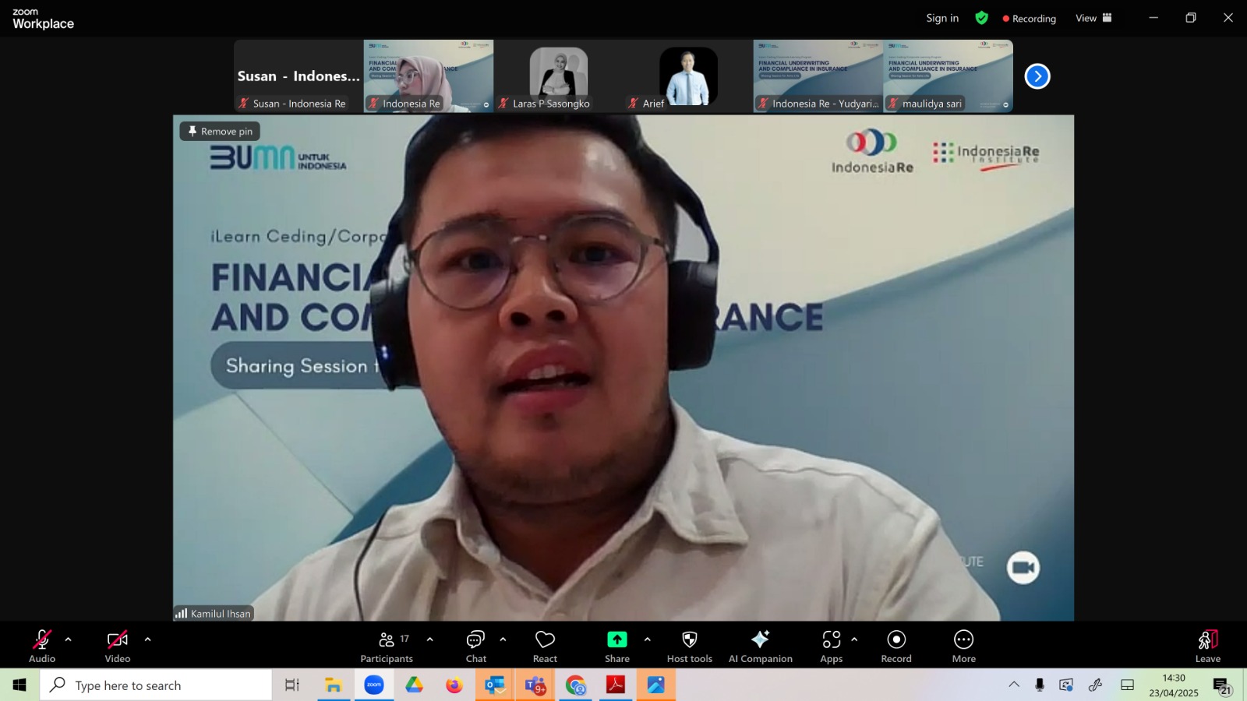Open Host tools shield

point(690,646)
